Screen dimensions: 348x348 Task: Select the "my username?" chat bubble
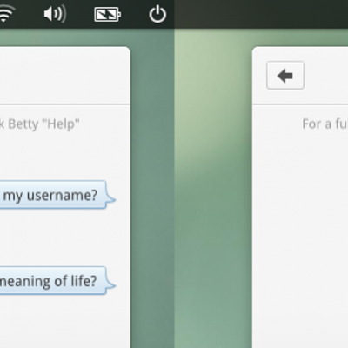(55, 195)
